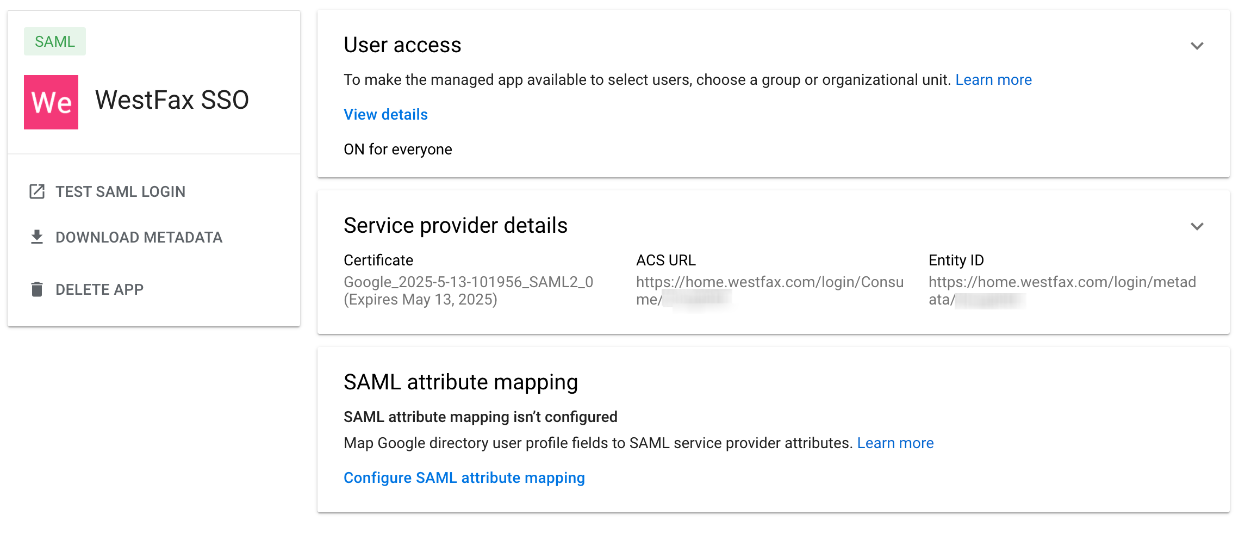Image resolution: width=1245 pixels, height=546 pixels.
Task: Click the download icon next to DOWNLOAD METADATA
Action: coord(36,237)
